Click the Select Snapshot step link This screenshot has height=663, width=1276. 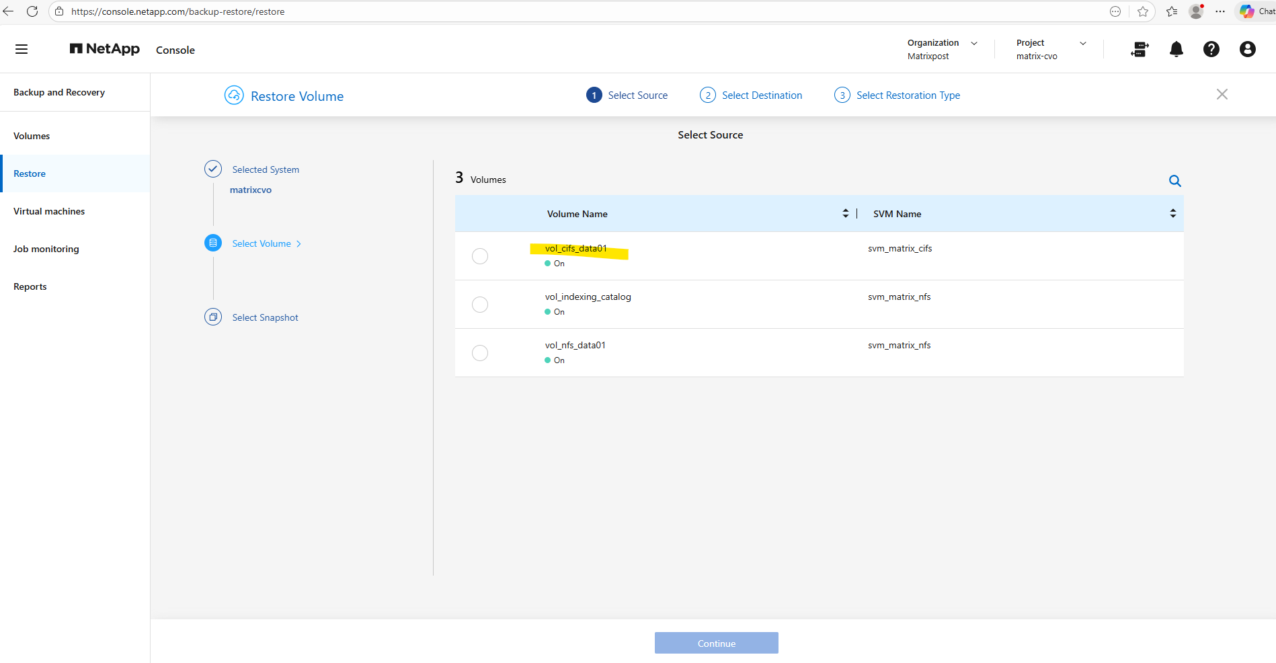click(265, 317)
